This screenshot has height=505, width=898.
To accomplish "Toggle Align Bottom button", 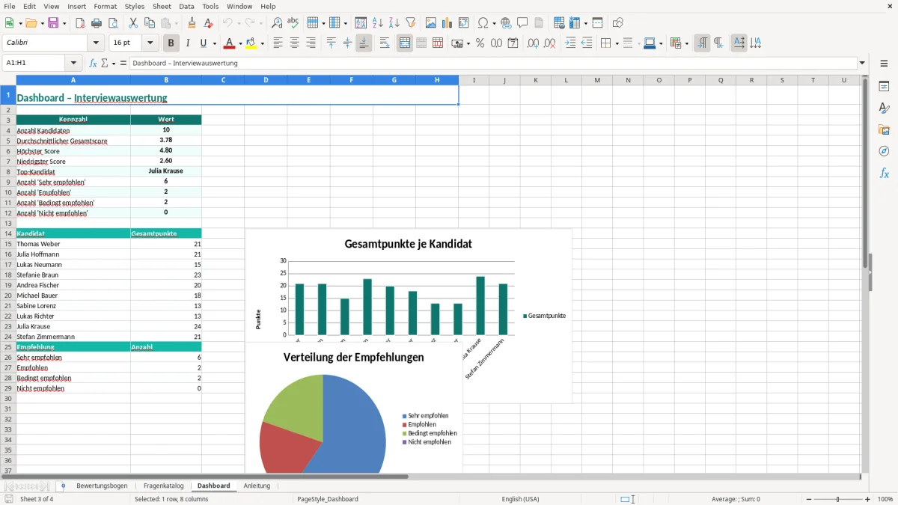I will [364, 43].
